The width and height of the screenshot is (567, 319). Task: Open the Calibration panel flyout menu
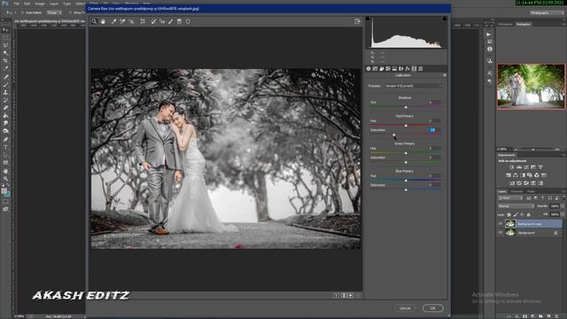click(445, 75)
